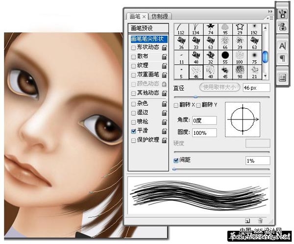Toggle lock for 双重画笔 setting
This screenshot has height=244, width=294.
164,75
